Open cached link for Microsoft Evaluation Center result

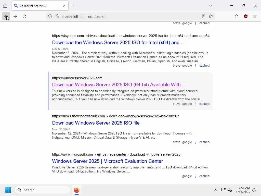204,176
